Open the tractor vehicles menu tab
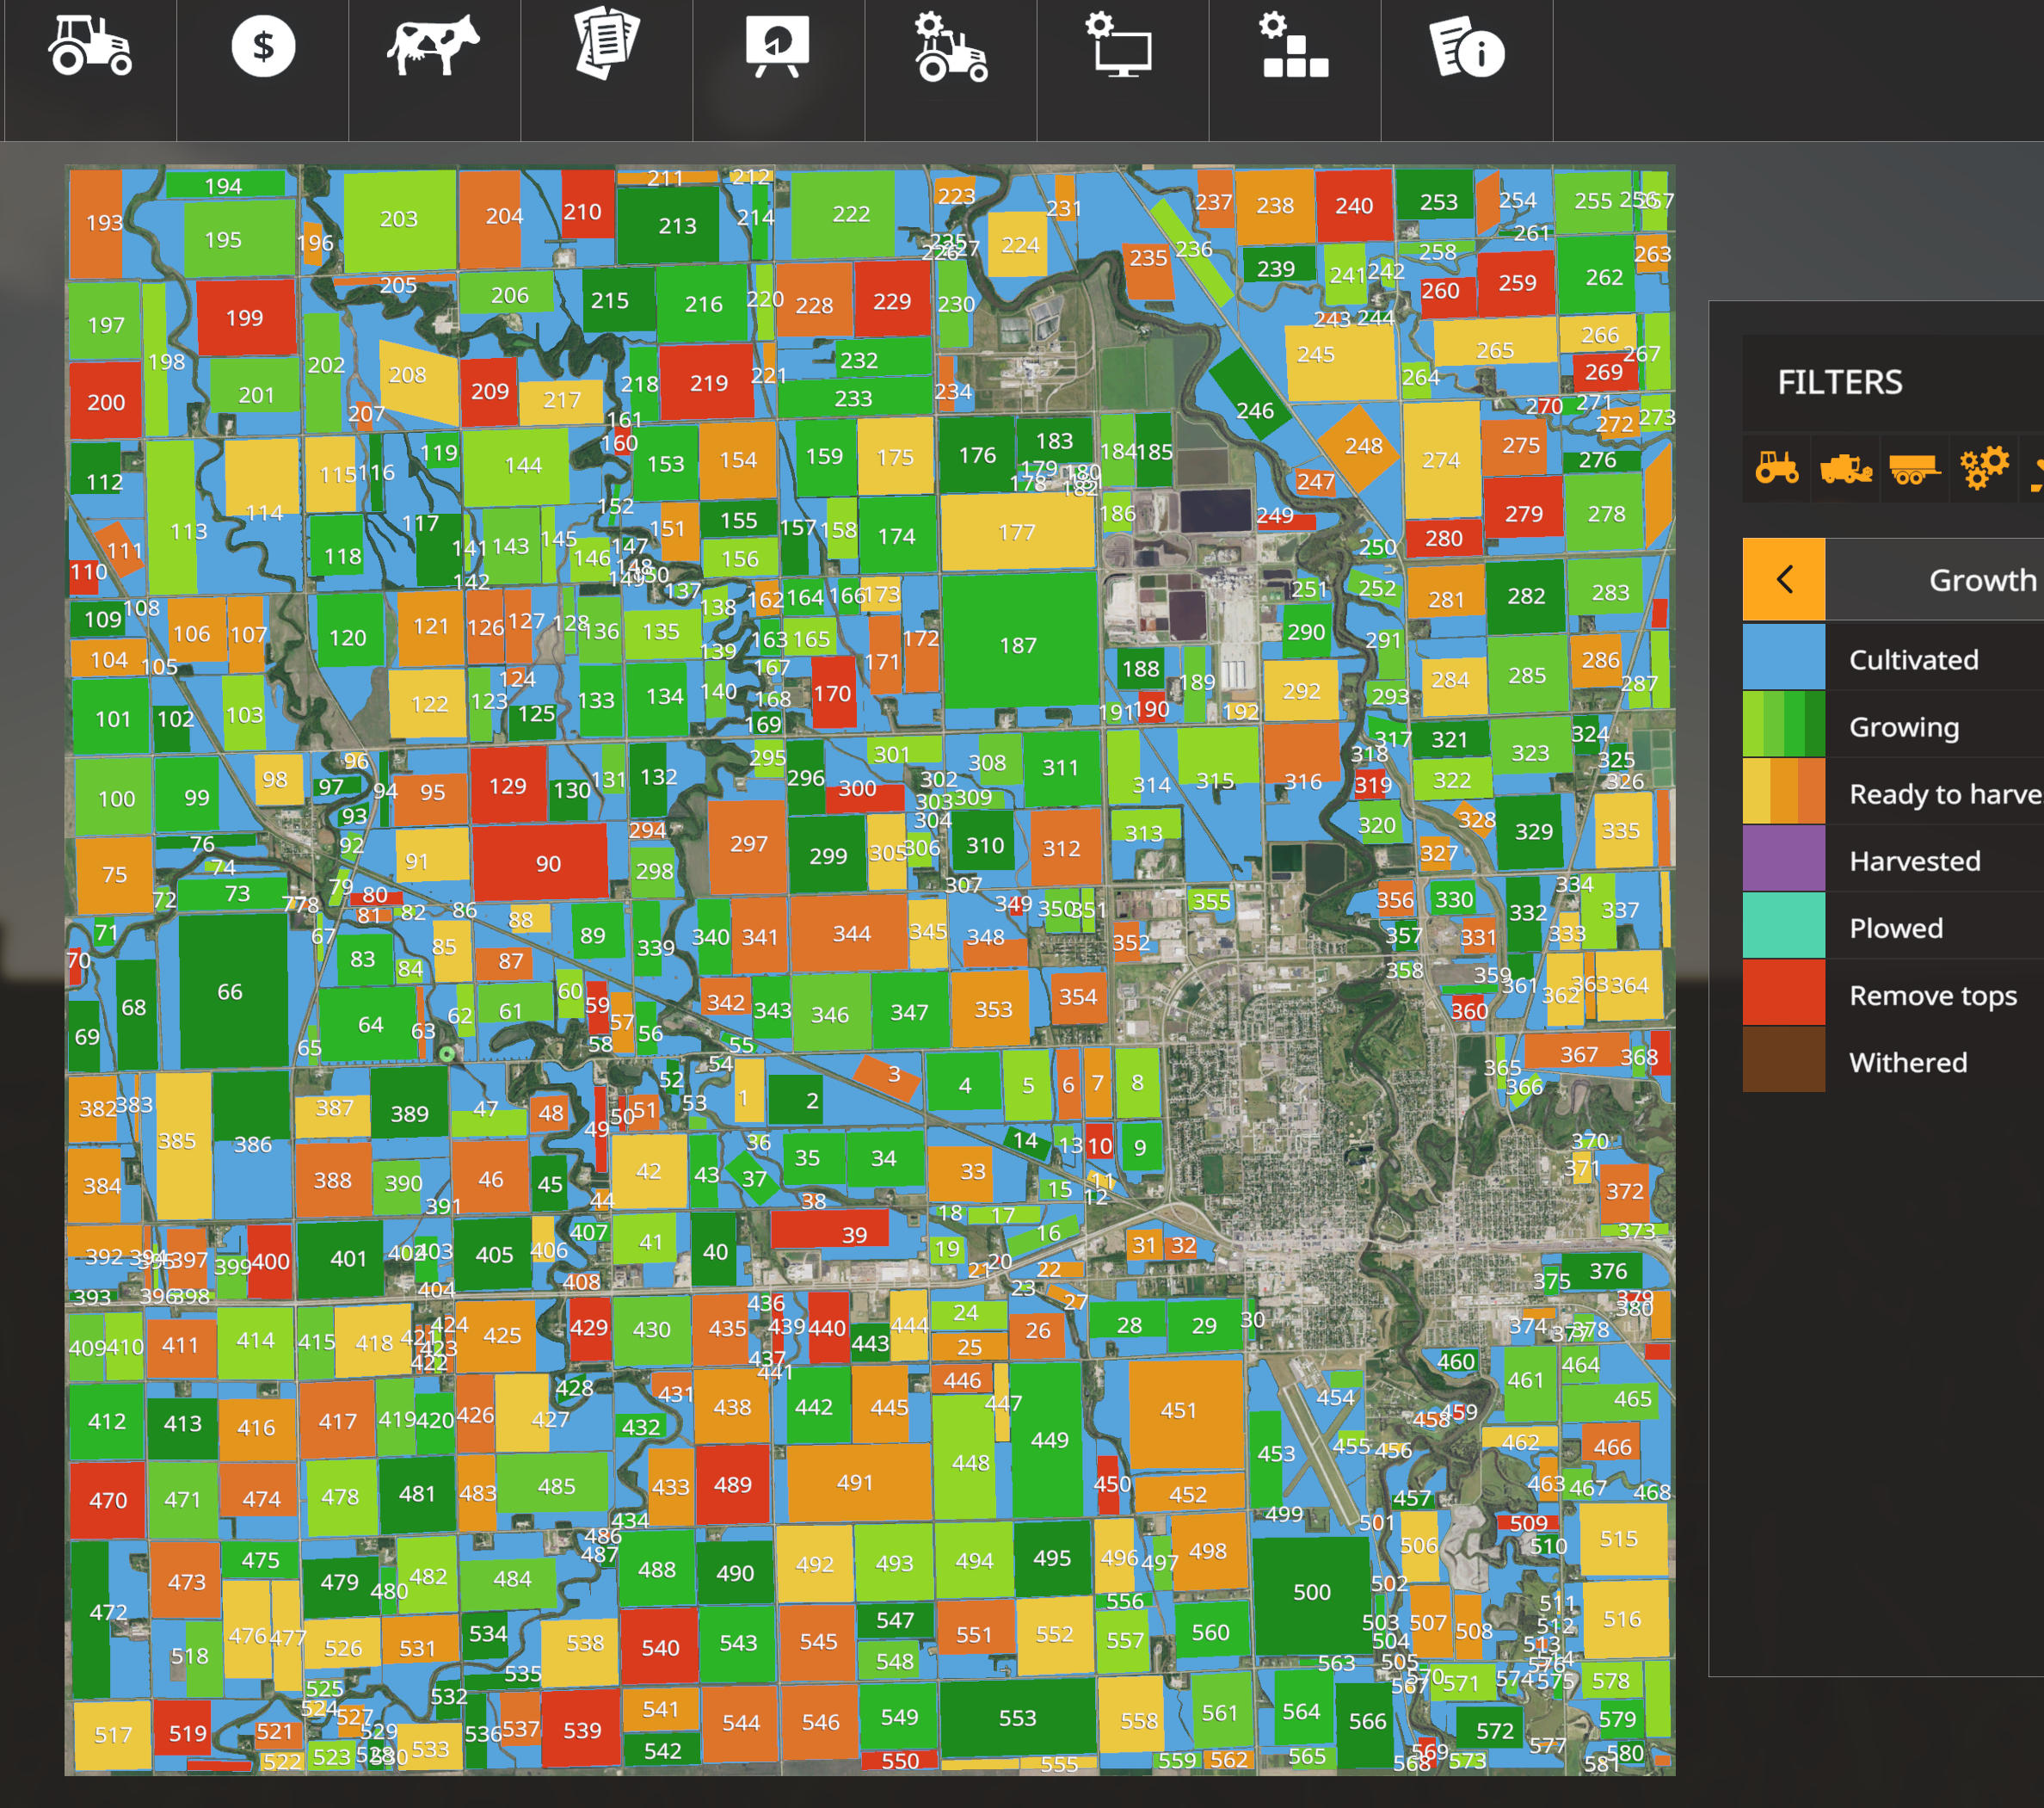This screenshot has width=2044, height=1808. 90,47
